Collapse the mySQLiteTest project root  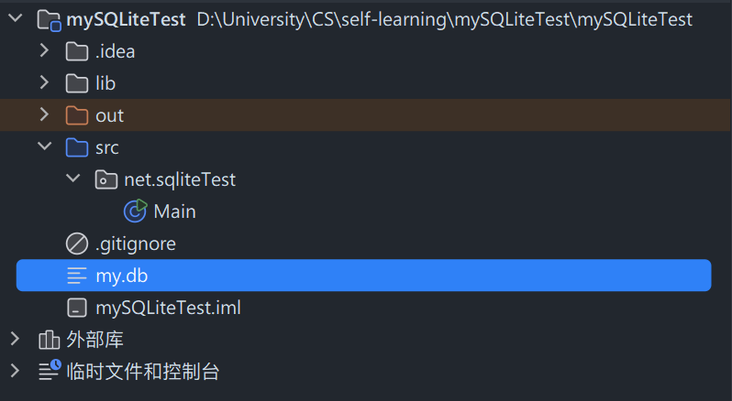(15, 19)
